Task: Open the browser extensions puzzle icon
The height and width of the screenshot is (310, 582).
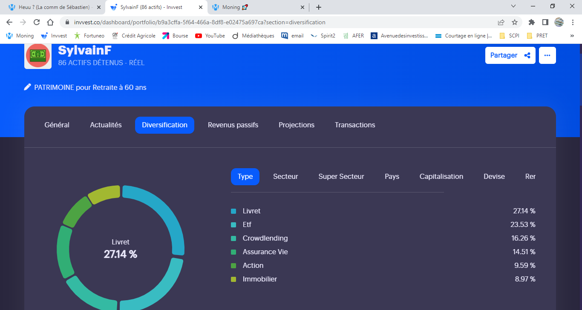Action: [x=531, y=22]
